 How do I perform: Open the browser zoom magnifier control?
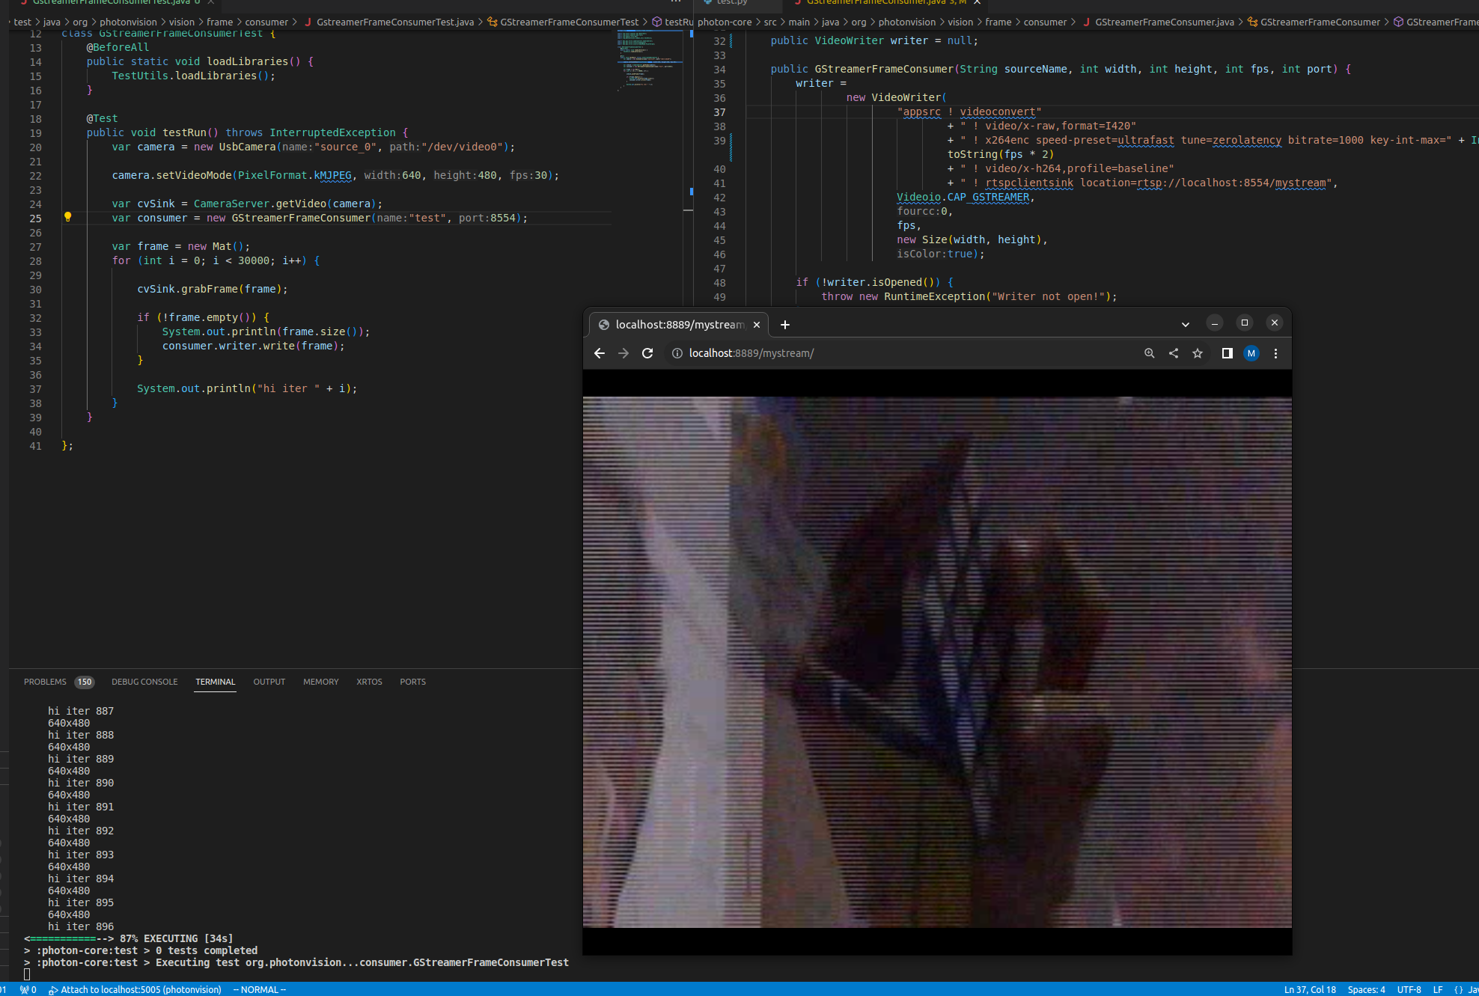[x=1150, y=353]
